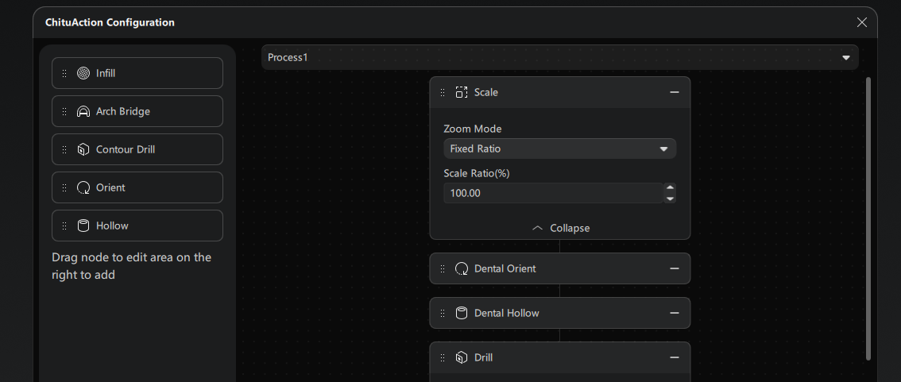Click the Arch Bridge icon

pos(83,111)
